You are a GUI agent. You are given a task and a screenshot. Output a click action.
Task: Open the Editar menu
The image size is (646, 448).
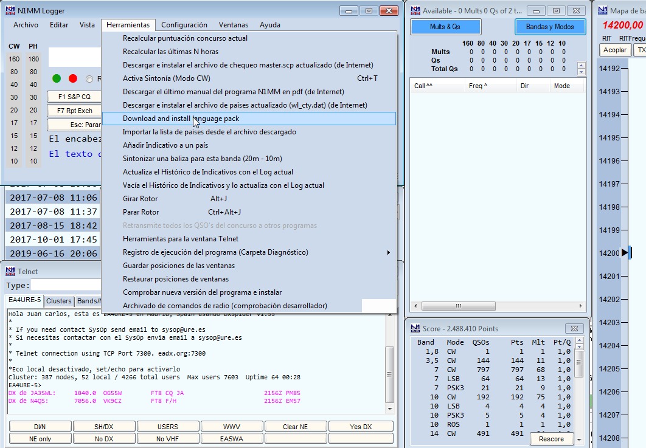59,25
